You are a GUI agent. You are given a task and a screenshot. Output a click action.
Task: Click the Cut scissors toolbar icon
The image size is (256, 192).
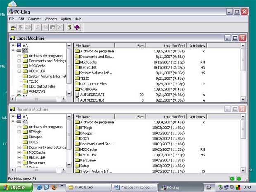38,27
